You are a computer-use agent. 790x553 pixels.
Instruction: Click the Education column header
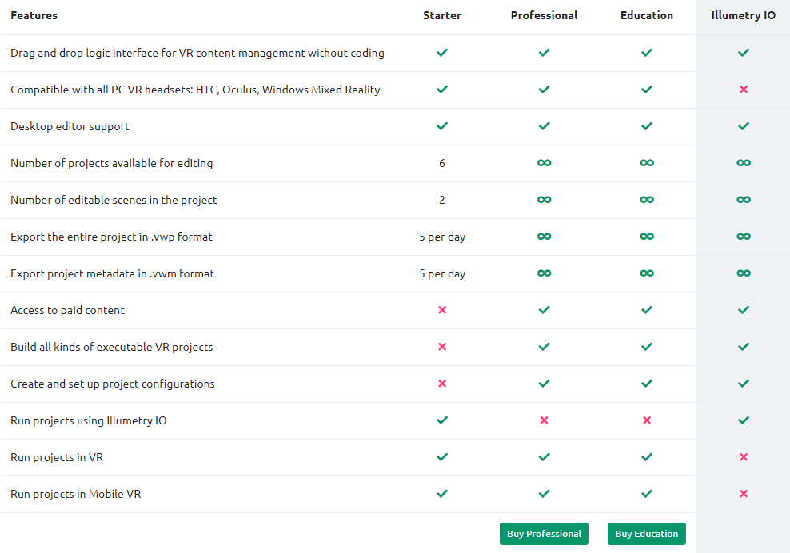coord(647,16)
